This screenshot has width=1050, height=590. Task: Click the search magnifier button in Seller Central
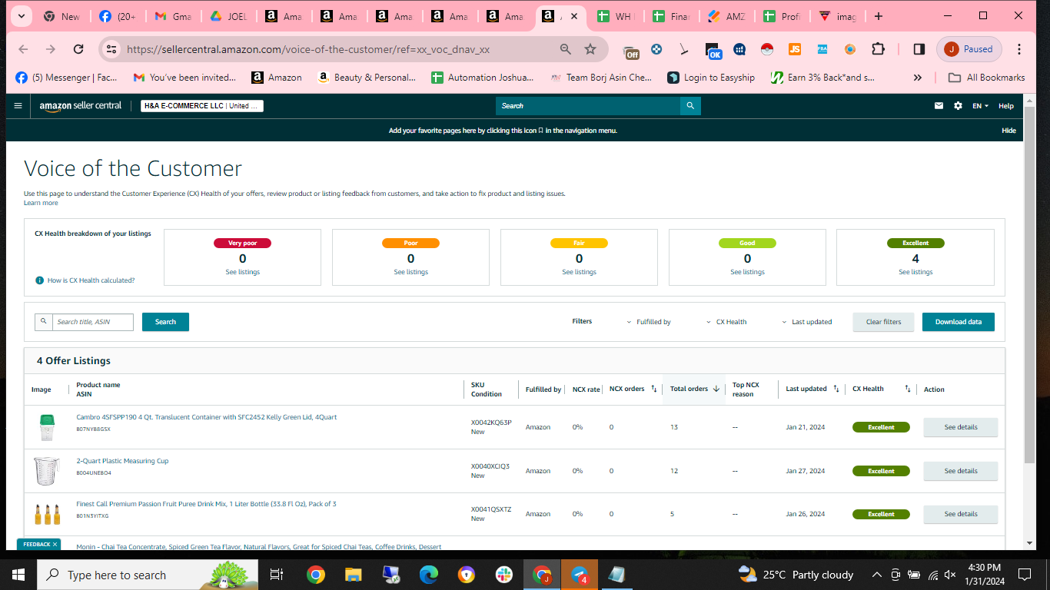[x=690, y=106]
